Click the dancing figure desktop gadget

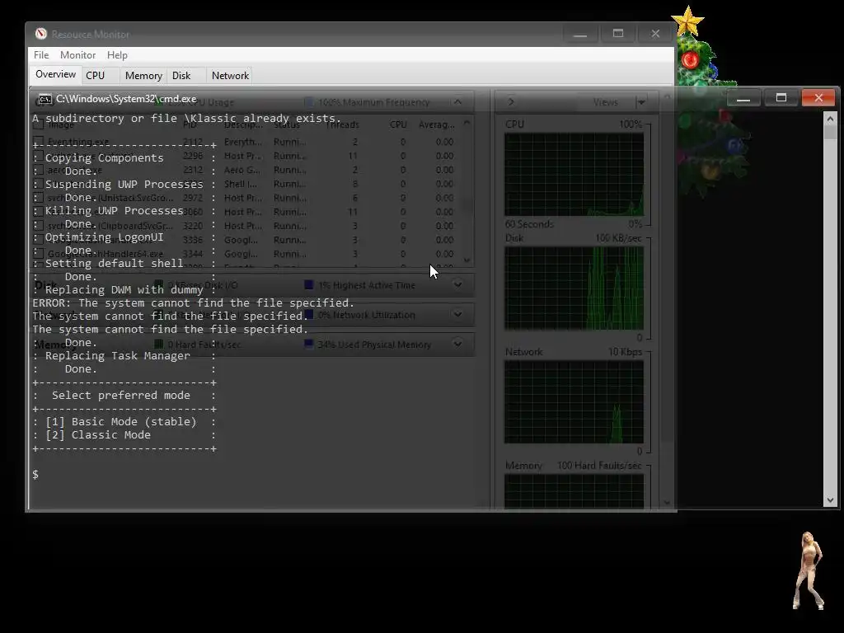click(809, 570)
